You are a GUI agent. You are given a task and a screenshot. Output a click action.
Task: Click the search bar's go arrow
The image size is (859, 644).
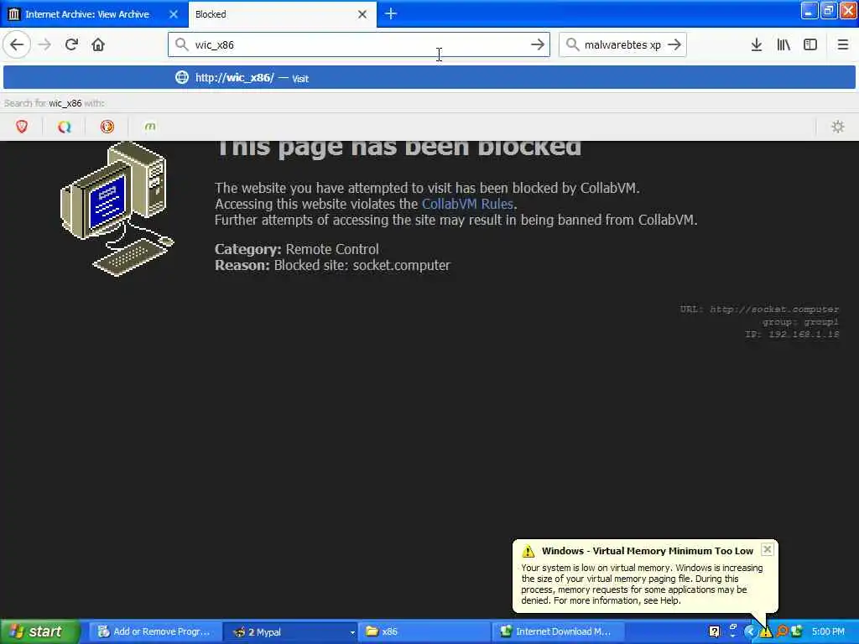tap(674, 45)
